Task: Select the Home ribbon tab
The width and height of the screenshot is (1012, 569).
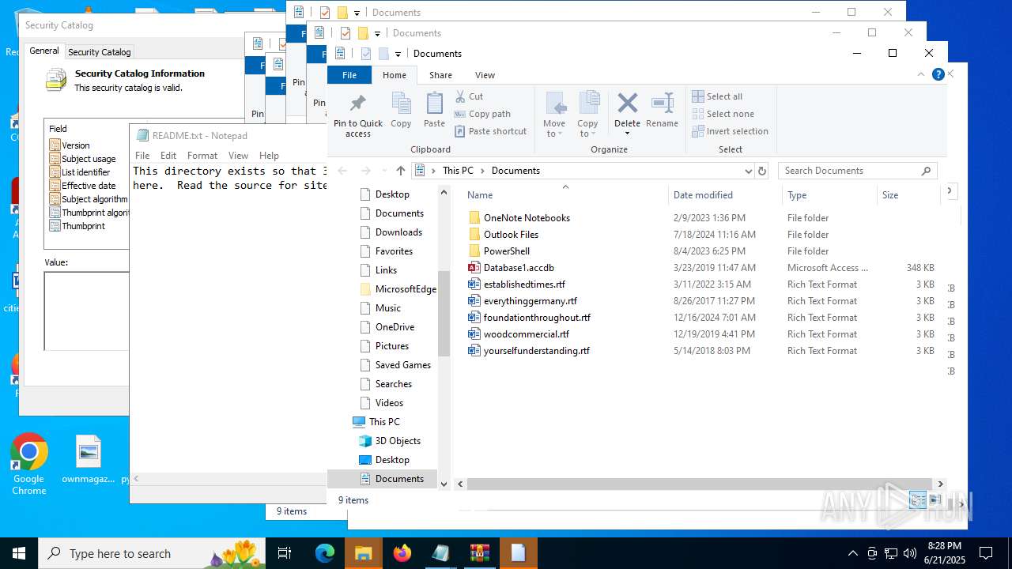Action: pos(395,75)
